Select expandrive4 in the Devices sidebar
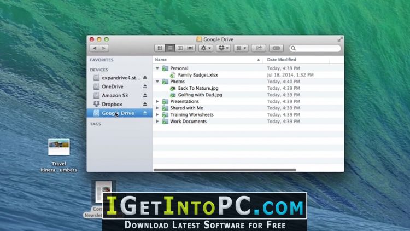 [x=120, y=78]
